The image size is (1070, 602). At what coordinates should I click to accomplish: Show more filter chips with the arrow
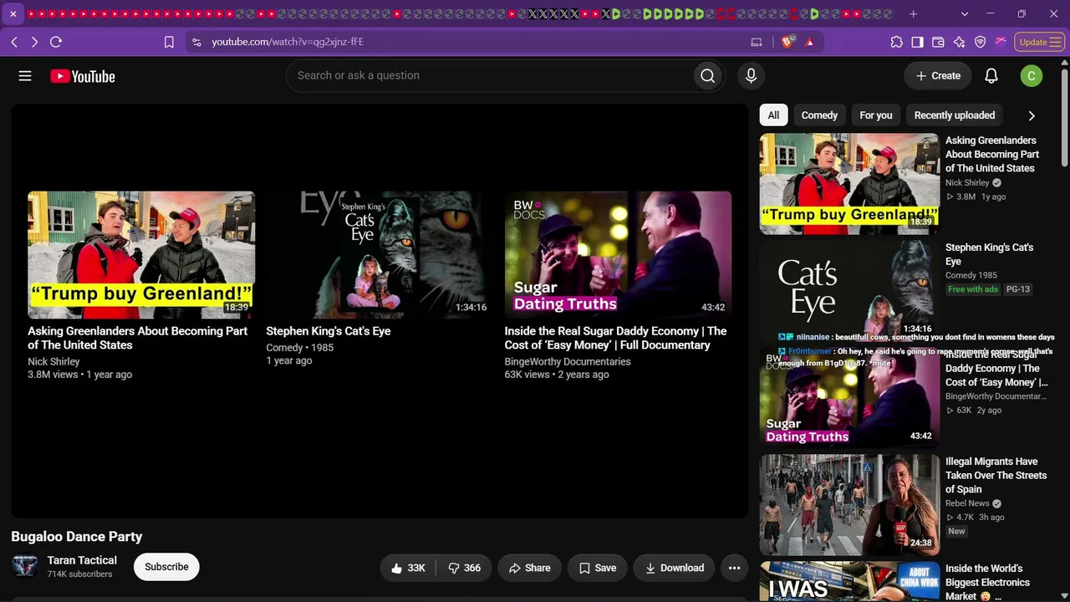1032,116
